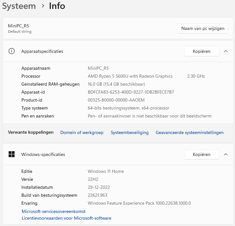Click the Apparaatnaam label

tap(36, 68)
